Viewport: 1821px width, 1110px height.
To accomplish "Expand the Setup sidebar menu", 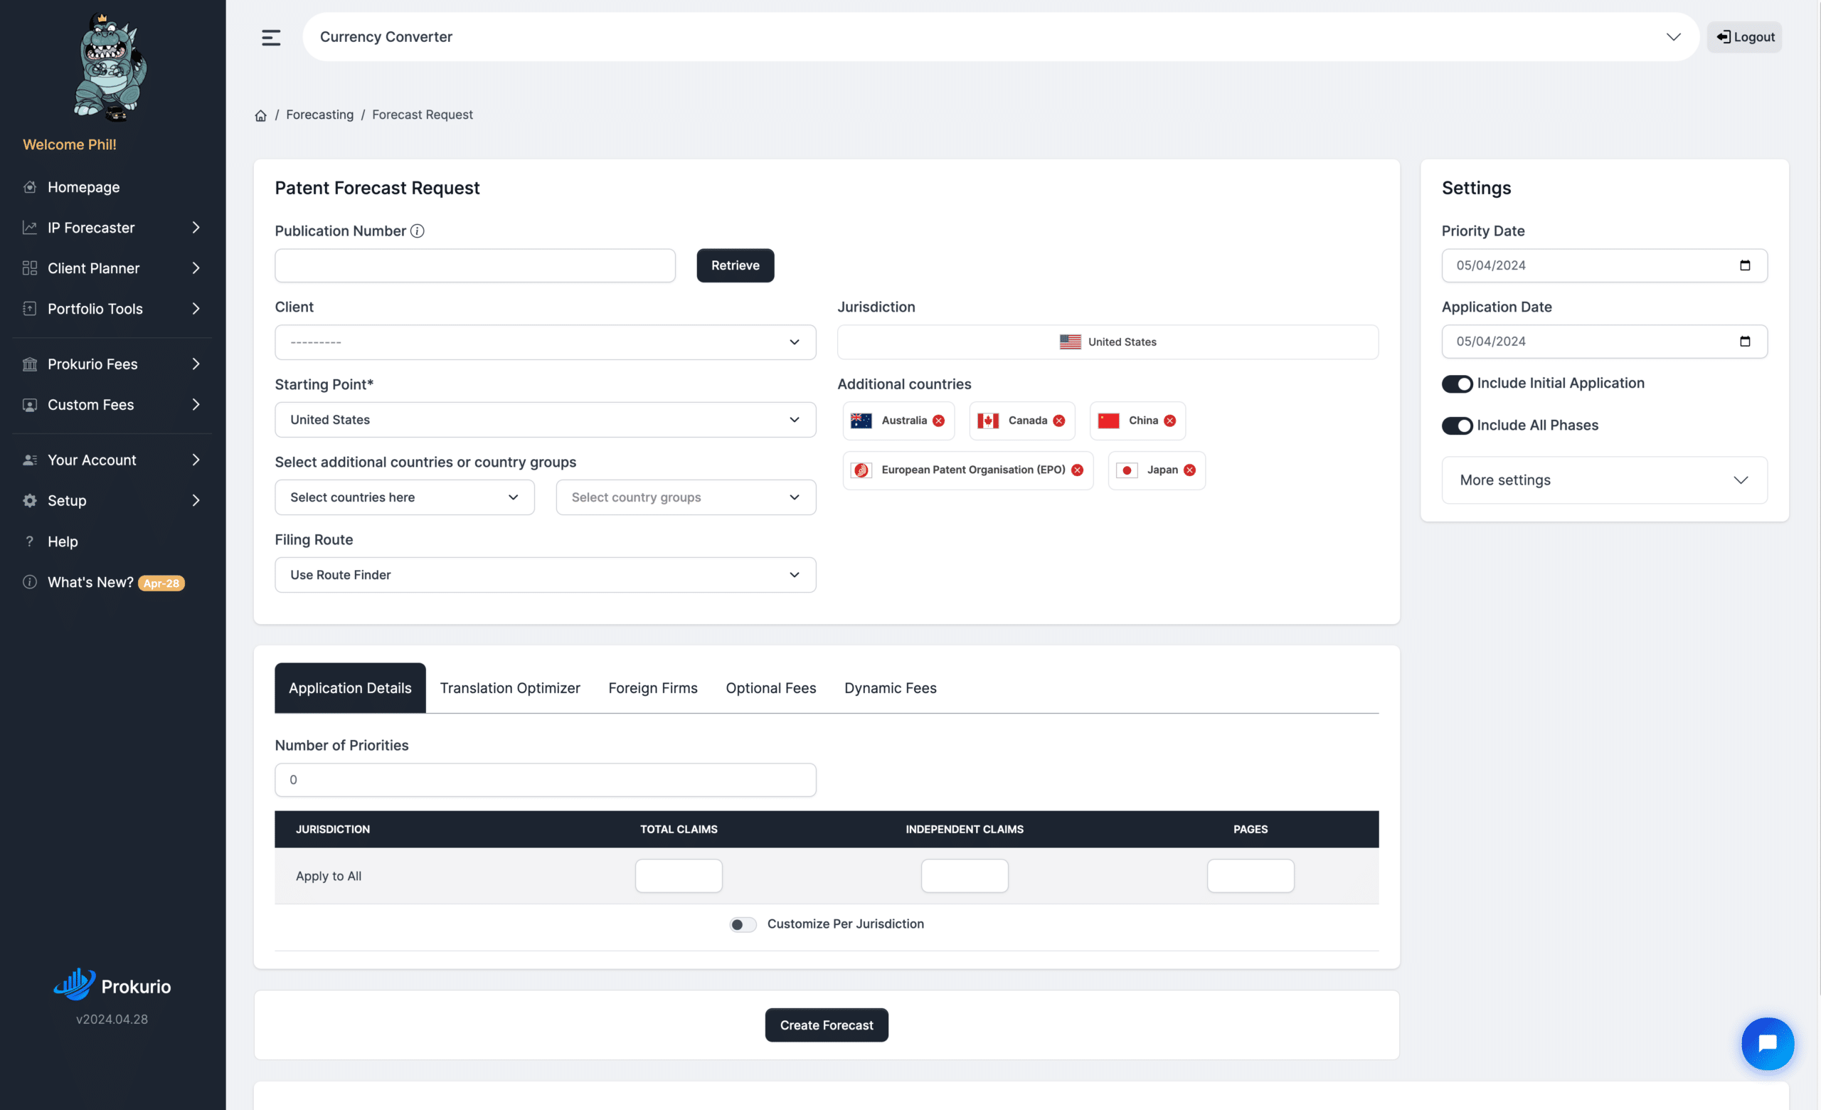I will pos(112,501).
